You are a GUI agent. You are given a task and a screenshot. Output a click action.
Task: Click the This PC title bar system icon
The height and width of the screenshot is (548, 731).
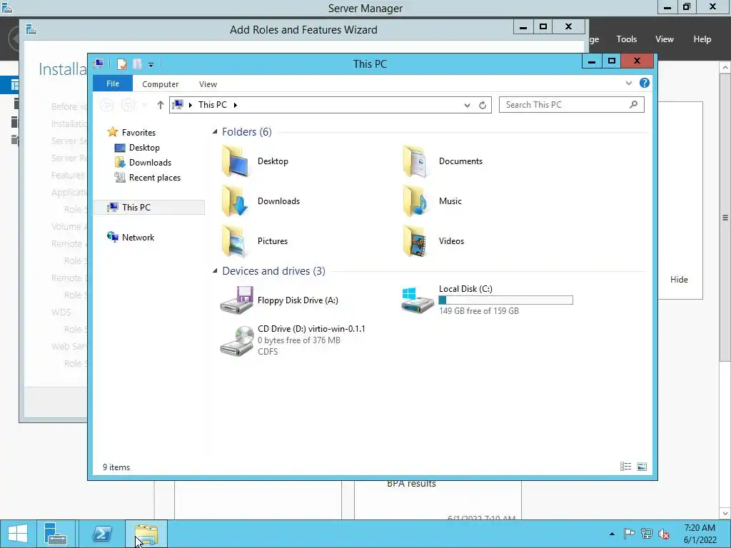pyautogui.click(x=99, y=64)
